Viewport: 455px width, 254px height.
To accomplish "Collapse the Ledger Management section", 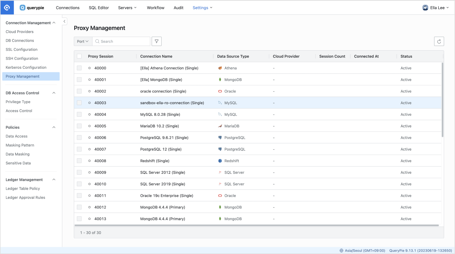I will click(54, 180).
